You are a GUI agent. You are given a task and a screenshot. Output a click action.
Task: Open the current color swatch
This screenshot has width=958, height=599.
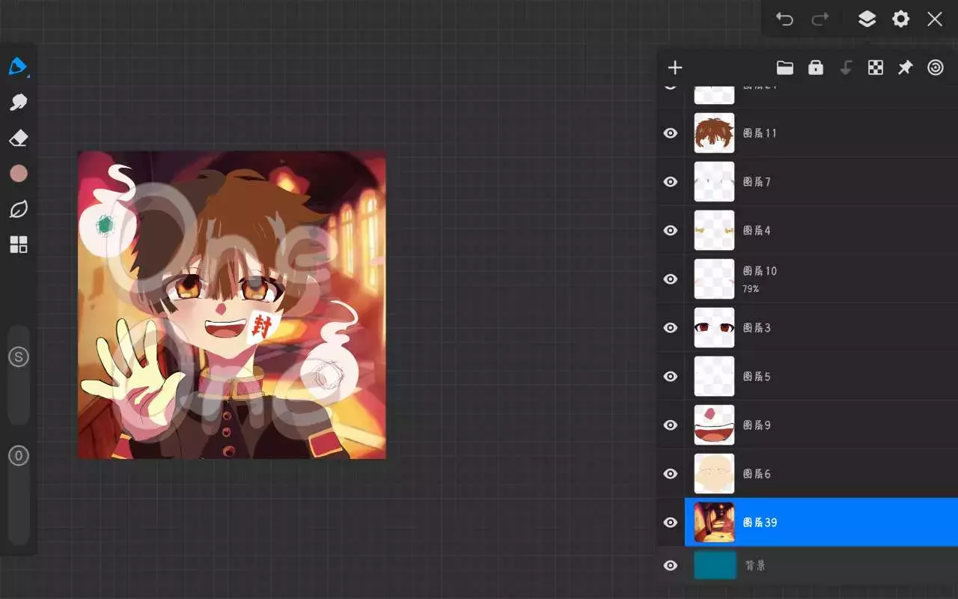coord(19,174)
